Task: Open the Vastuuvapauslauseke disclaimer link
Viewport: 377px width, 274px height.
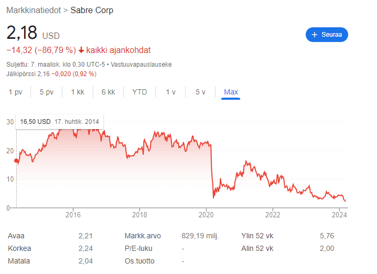Action: click(142, 65)
